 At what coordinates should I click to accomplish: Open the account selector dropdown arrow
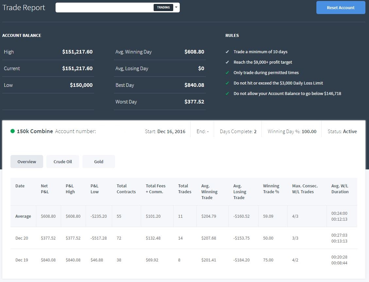coord(176,7)
